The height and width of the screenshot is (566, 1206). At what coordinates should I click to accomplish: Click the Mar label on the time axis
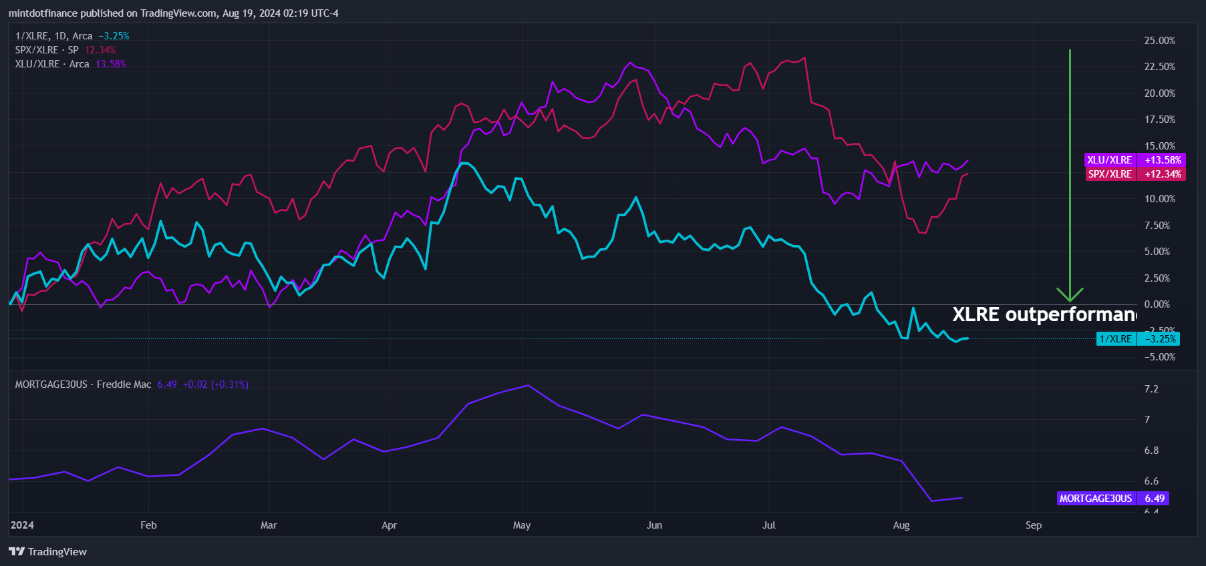click(269, 525)
